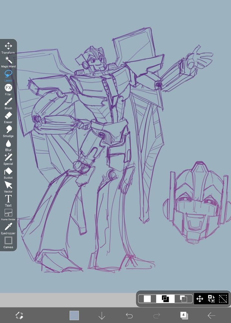Tap the down arrow in the bottom bar

[x=102, y=315]
